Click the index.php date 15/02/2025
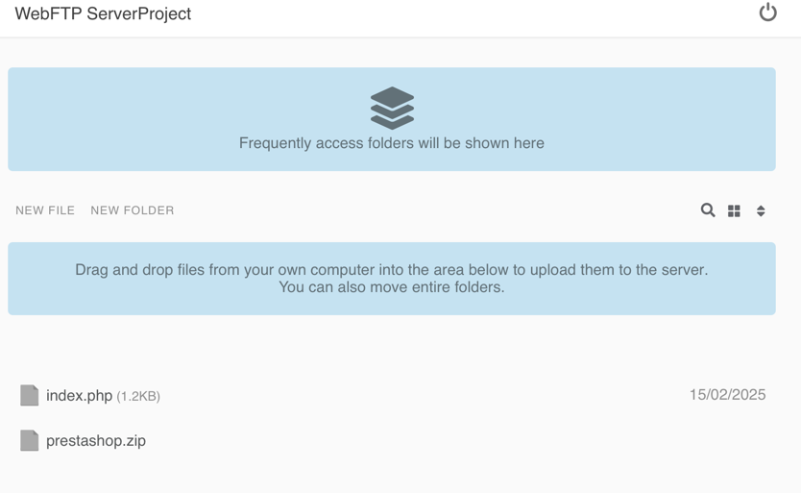 click(x=727, y=395)
